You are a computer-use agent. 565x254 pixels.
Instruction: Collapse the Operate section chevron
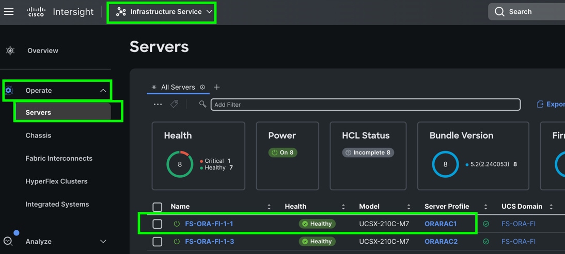(103, 91)
